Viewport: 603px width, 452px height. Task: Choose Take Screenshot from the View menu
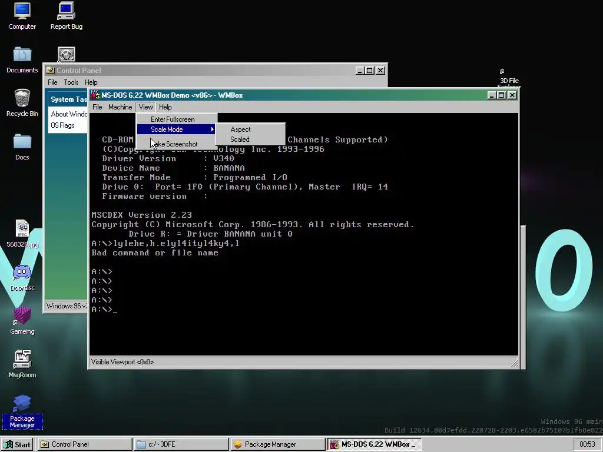click(175, 144)
